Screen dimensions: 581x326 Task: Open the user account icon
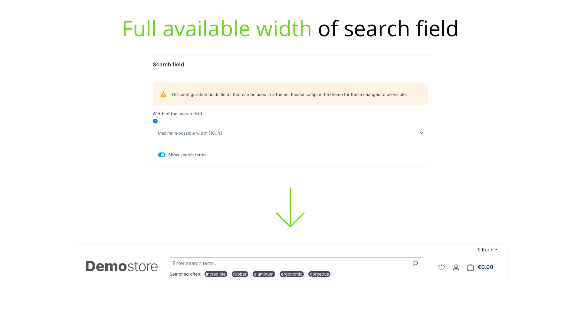[x=456, y=267]
